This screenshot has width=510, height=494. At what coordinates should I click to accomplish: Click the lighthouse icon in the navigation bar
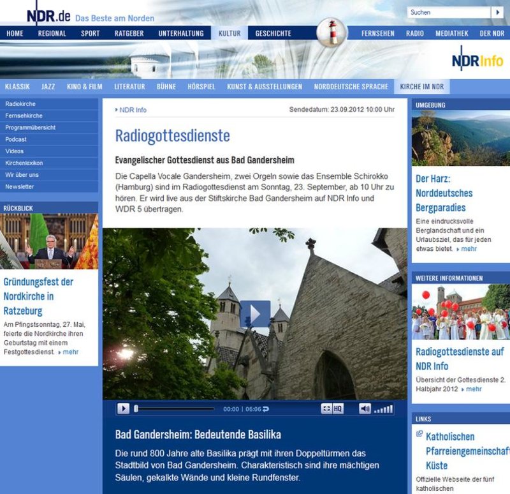point(331,32)
